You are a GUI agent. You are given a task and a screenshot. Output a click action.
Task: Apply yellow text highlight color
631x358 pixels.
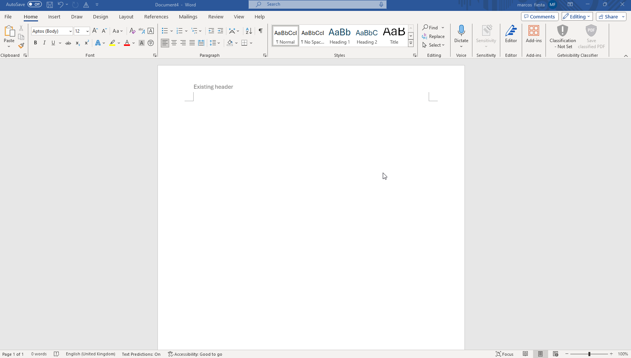tap(112, 43)
